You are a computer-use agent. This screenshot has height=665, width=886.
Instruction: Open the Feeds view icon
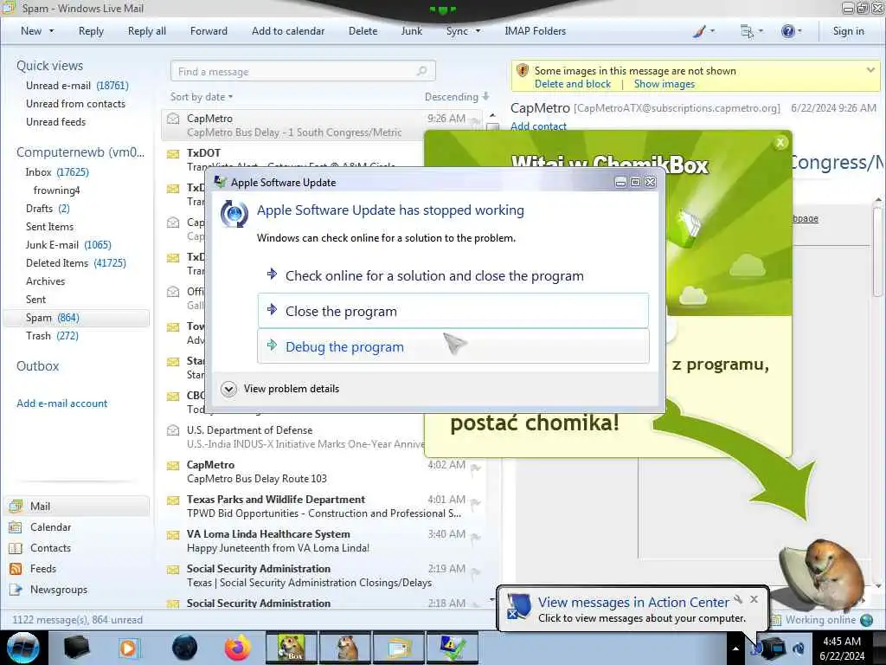click(16, 569)
